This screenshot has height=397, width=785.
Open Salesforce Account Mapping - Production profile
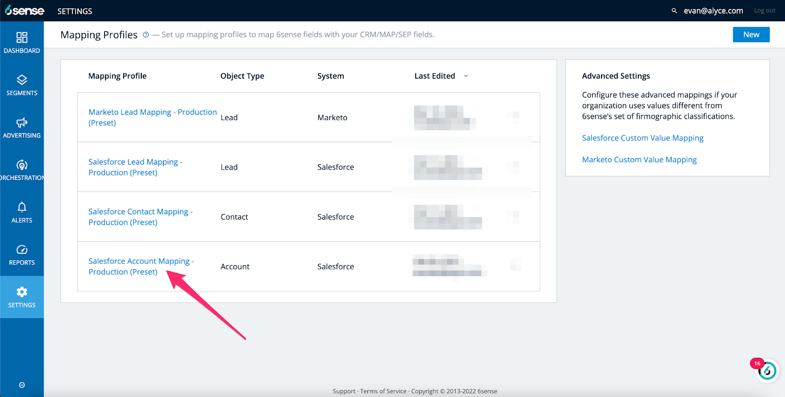[x=141, y=266]
